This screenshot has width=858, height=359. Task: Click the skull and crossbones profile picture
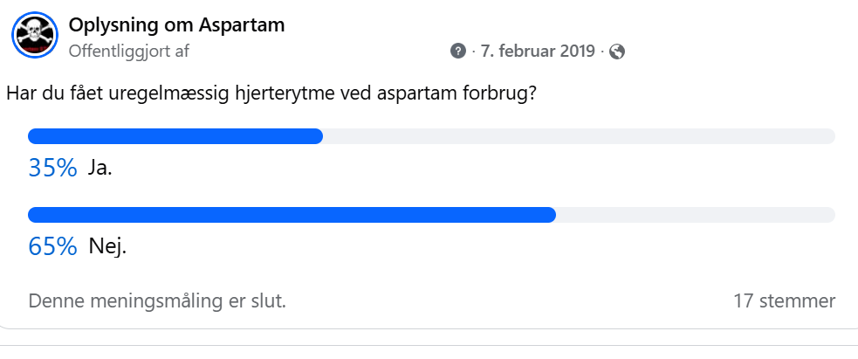click(34, 37)
